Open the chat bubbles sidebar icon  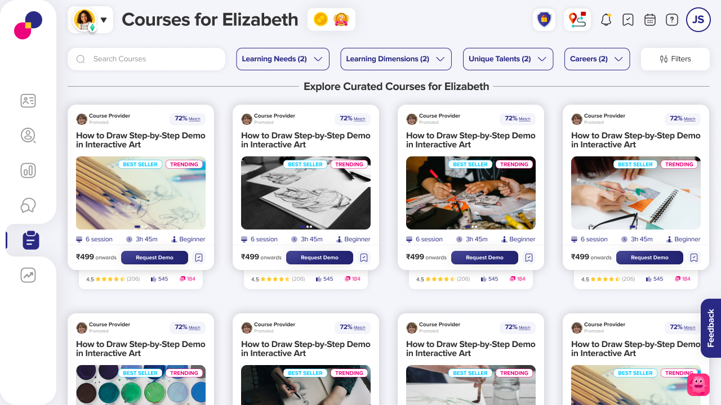pyautogui.click(x=28, y=205)
